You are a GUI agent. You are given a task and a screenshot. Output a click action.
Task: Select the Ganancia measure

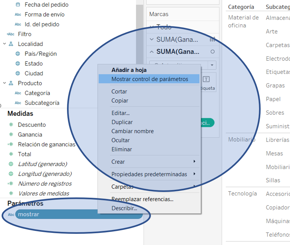[x=30, y=134]
